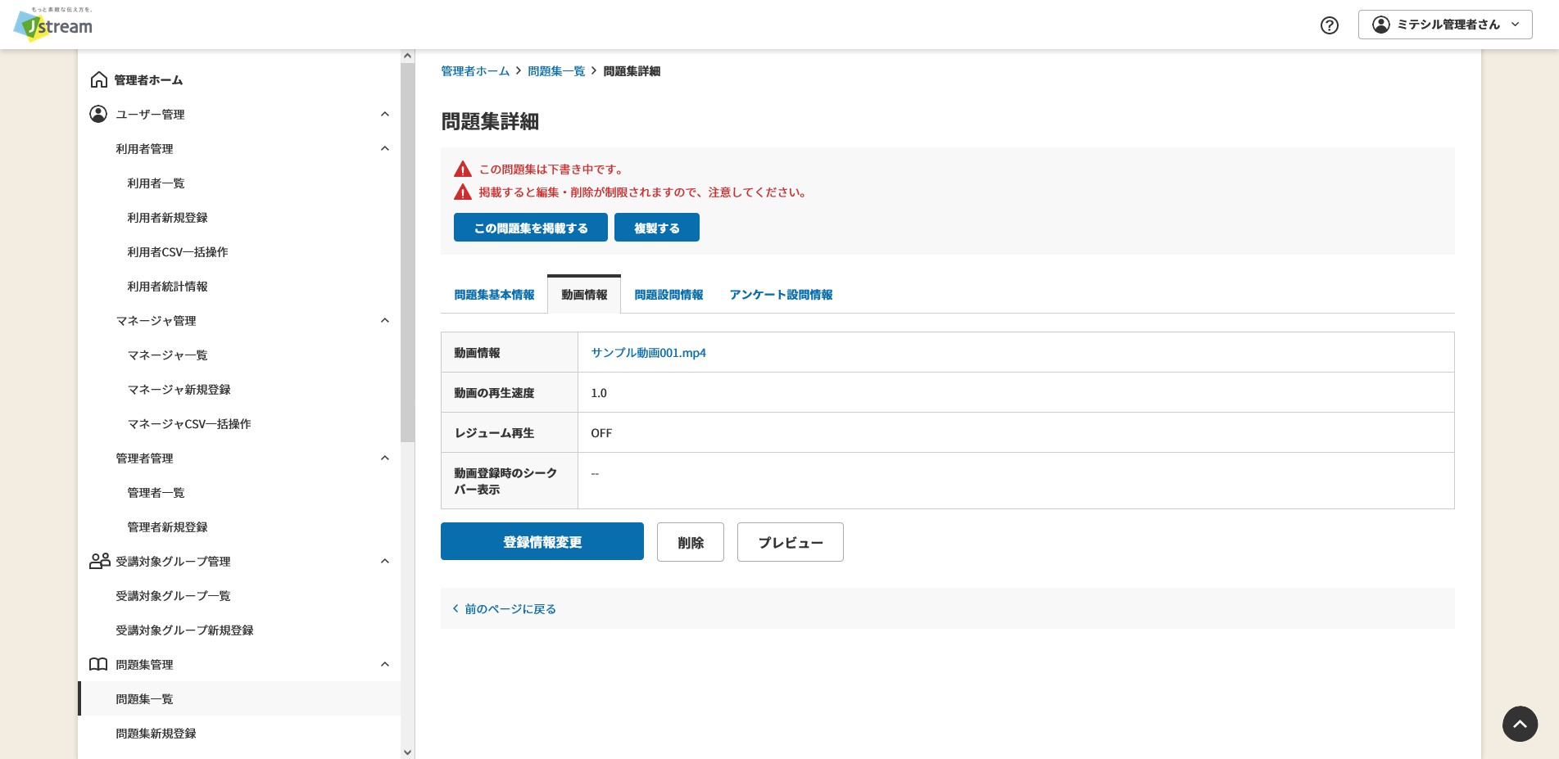
Task: Click the scroll-to-top arrow button
Action: (x=1520, y=724)
